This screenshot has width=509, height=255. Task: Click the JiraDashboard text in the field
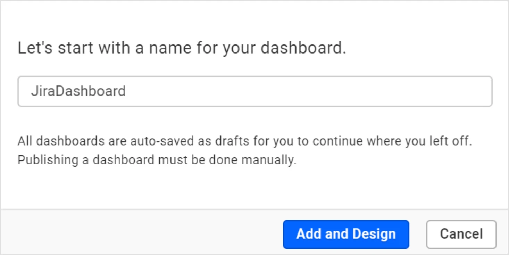click(78, 91)
